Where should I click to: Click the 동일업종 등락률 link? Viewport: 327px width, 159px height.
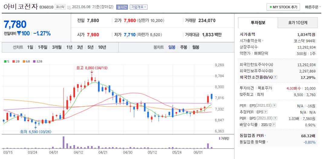[253, 142]
